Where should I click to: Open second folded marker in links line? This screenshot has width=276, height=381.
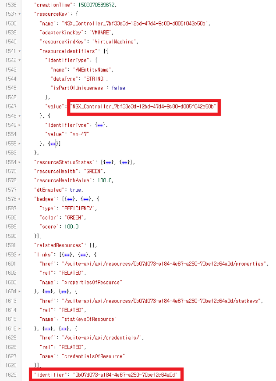[83, 255]
